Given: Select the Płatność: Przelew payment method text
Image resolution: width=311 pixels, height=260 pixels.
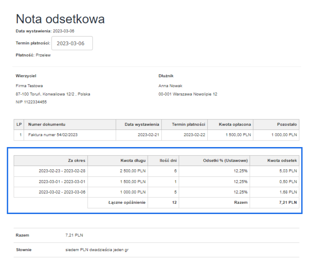Looking at the screenshot, I should tap(33, 55).
